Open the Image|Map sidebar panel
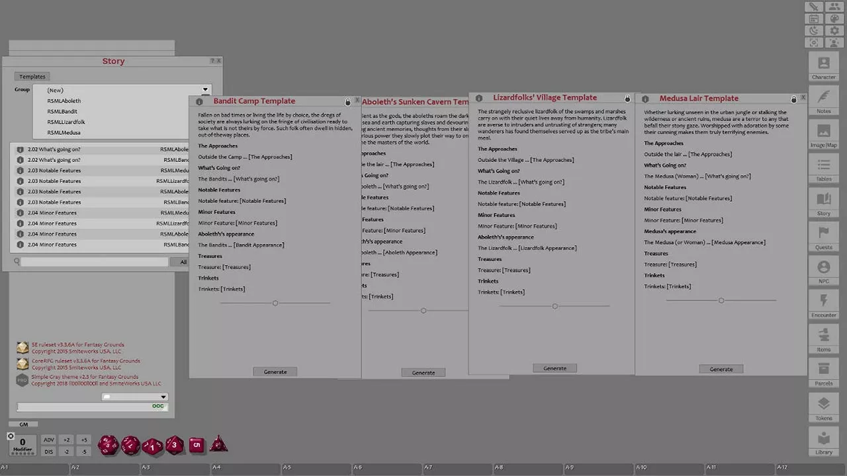The image size is (847, 476). (x=824, y=134)
